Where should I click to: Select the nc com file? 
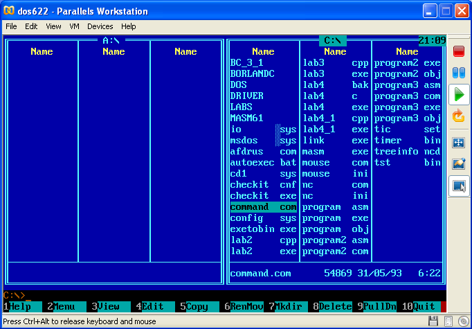tap(336, 185)
